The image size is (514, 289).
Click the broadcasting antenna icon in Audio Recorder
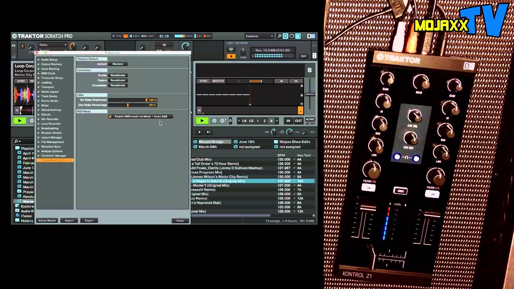tap(231, 49)
